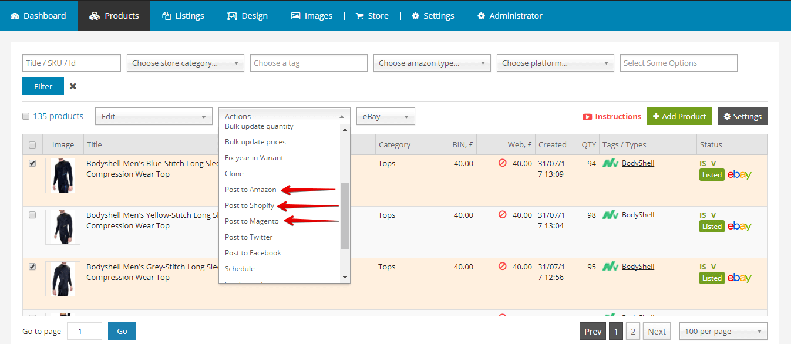Screen dimensions: 791x344
Task: Expand the Choose amazon type dropdown
Action: (x=432, y=63)
